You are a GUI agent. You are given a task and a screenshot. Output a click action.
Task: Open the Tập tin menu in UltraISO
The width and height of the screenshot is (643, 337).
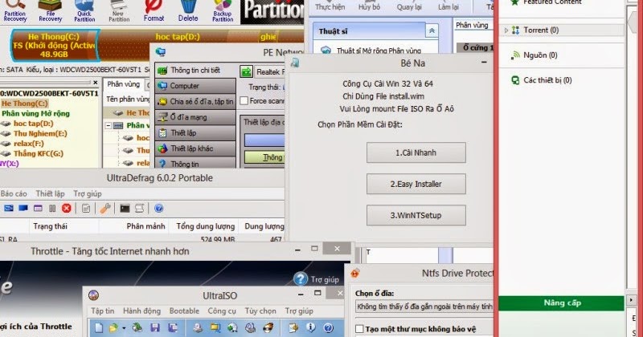click(x=103, y=311)
